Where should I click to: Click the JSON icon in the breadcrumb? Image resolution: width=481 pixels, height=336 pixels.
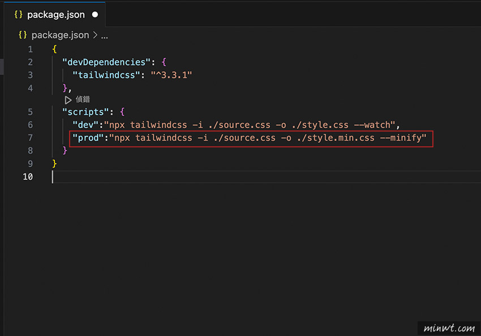pos(23,35)
